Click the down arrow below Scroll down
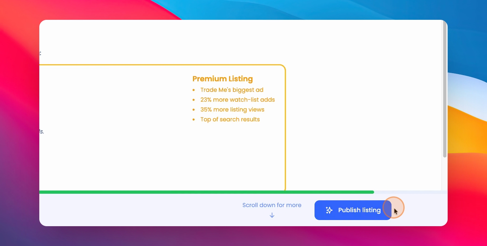 [x=272, y=215]
